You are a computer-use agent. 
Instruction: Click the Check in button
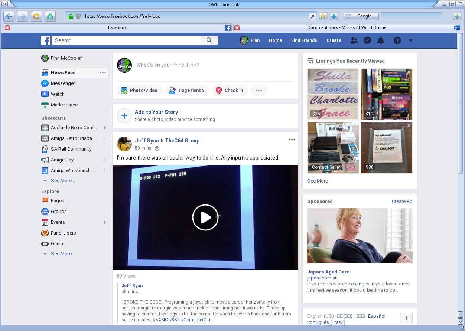(230, 91)
